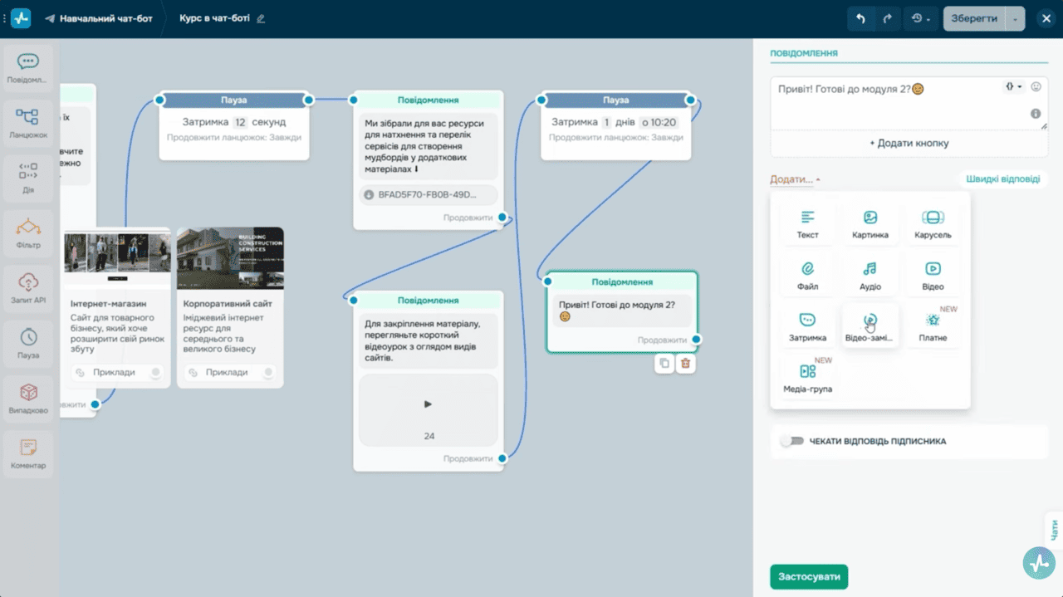Apply changes with Застосувати
1063x597 pixels.
click(x=809, y=576)
